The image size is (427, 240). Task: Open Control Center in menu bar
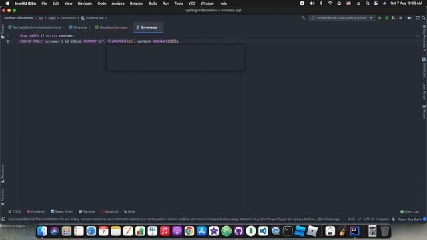click(x=376, y=3)
